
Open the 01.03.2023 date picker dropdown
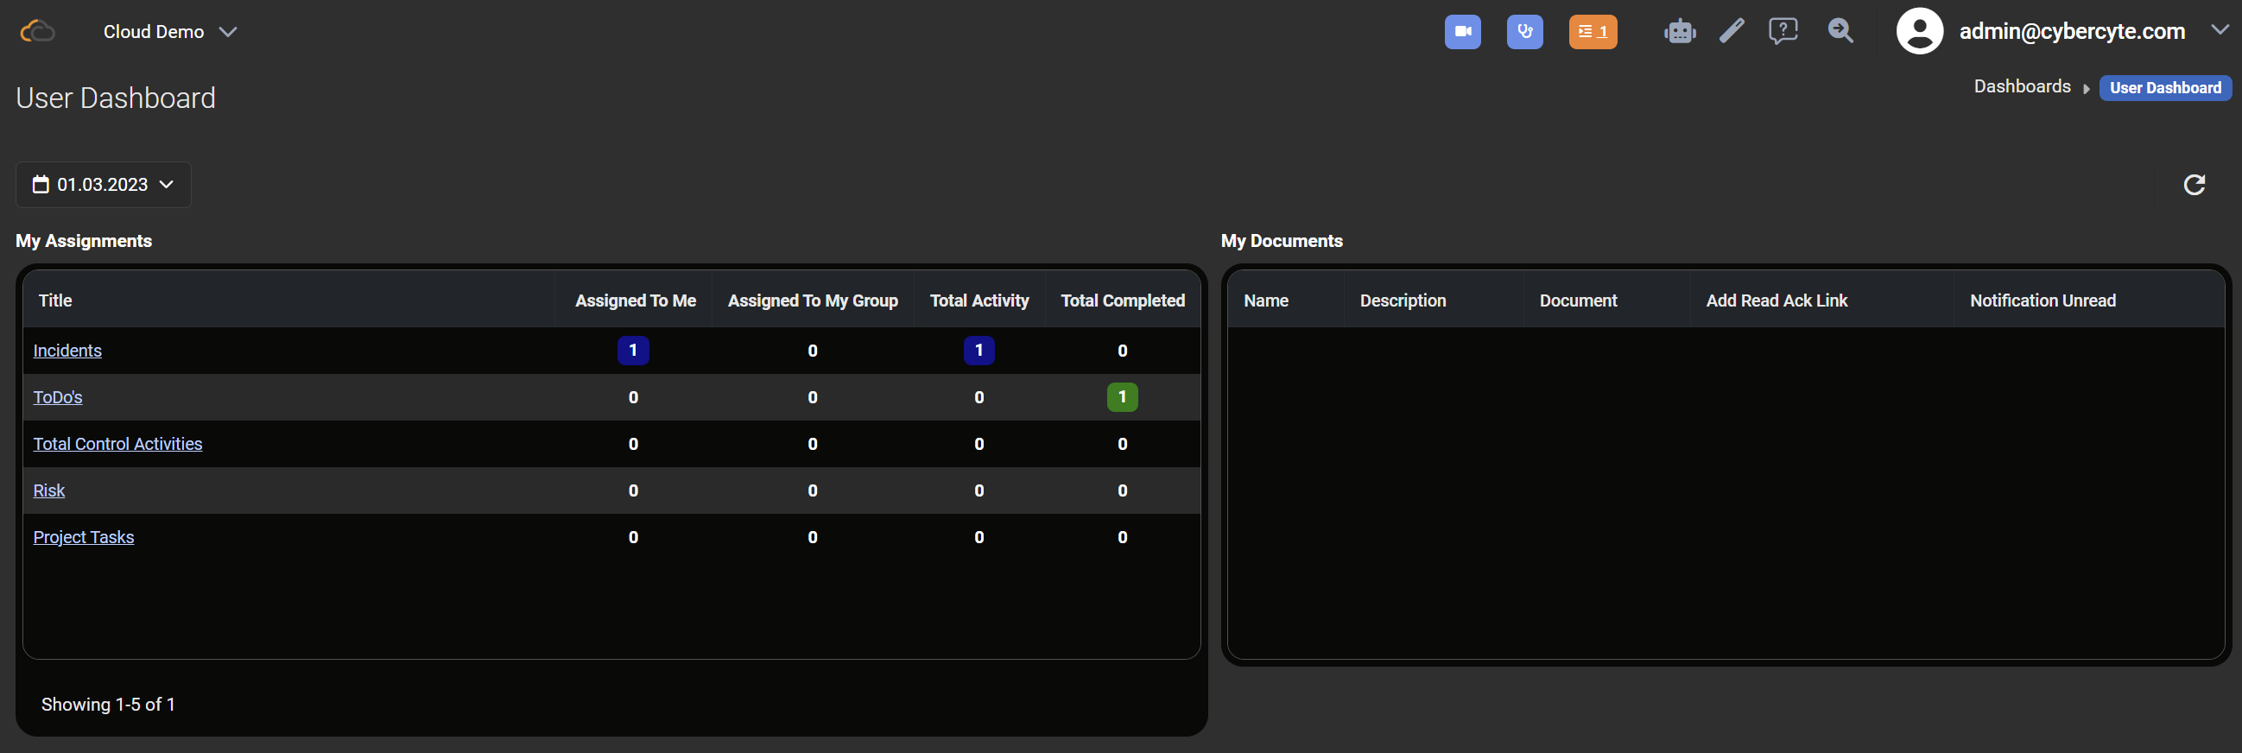104,185
